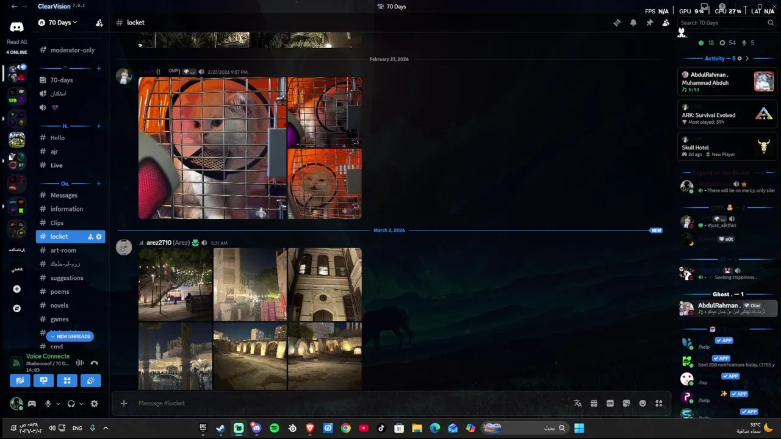Screen dimensions: 781x439
Task: Open the emoji picker
Action: (642, 403)
